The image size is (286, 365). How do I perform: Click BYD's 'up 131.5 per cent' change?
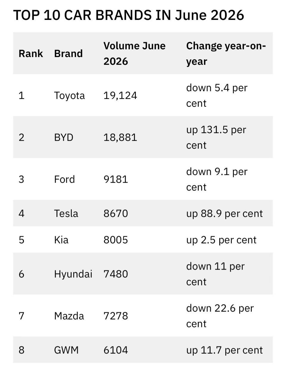coord(216,137)
